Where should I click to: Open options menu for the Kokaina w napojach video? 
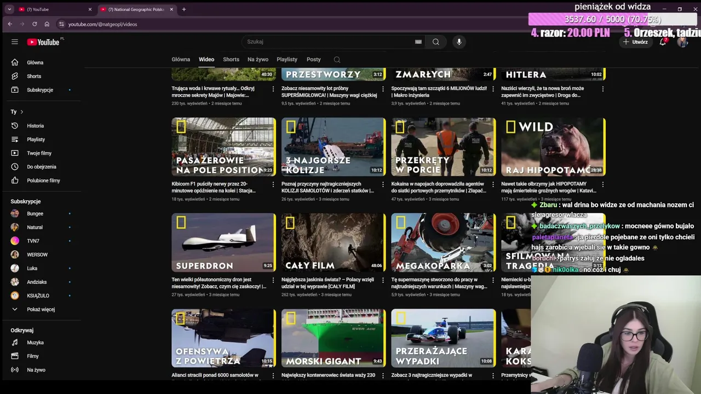pos(493,184)
